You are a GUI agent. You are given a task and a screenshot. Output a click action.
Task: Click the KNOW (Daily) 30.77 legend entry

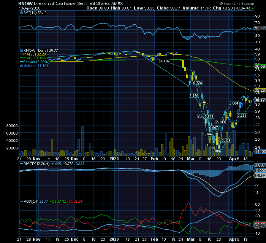[41, 51]
